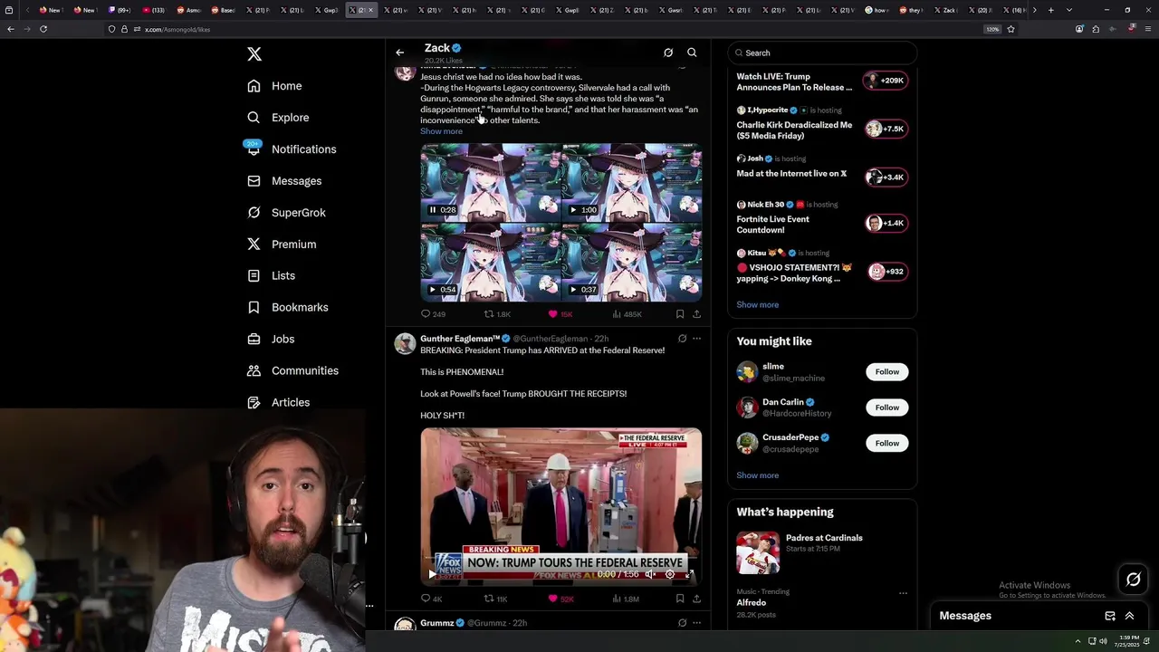Play the 0:37 video thumbnail
1159x652 pixels.
573,290
